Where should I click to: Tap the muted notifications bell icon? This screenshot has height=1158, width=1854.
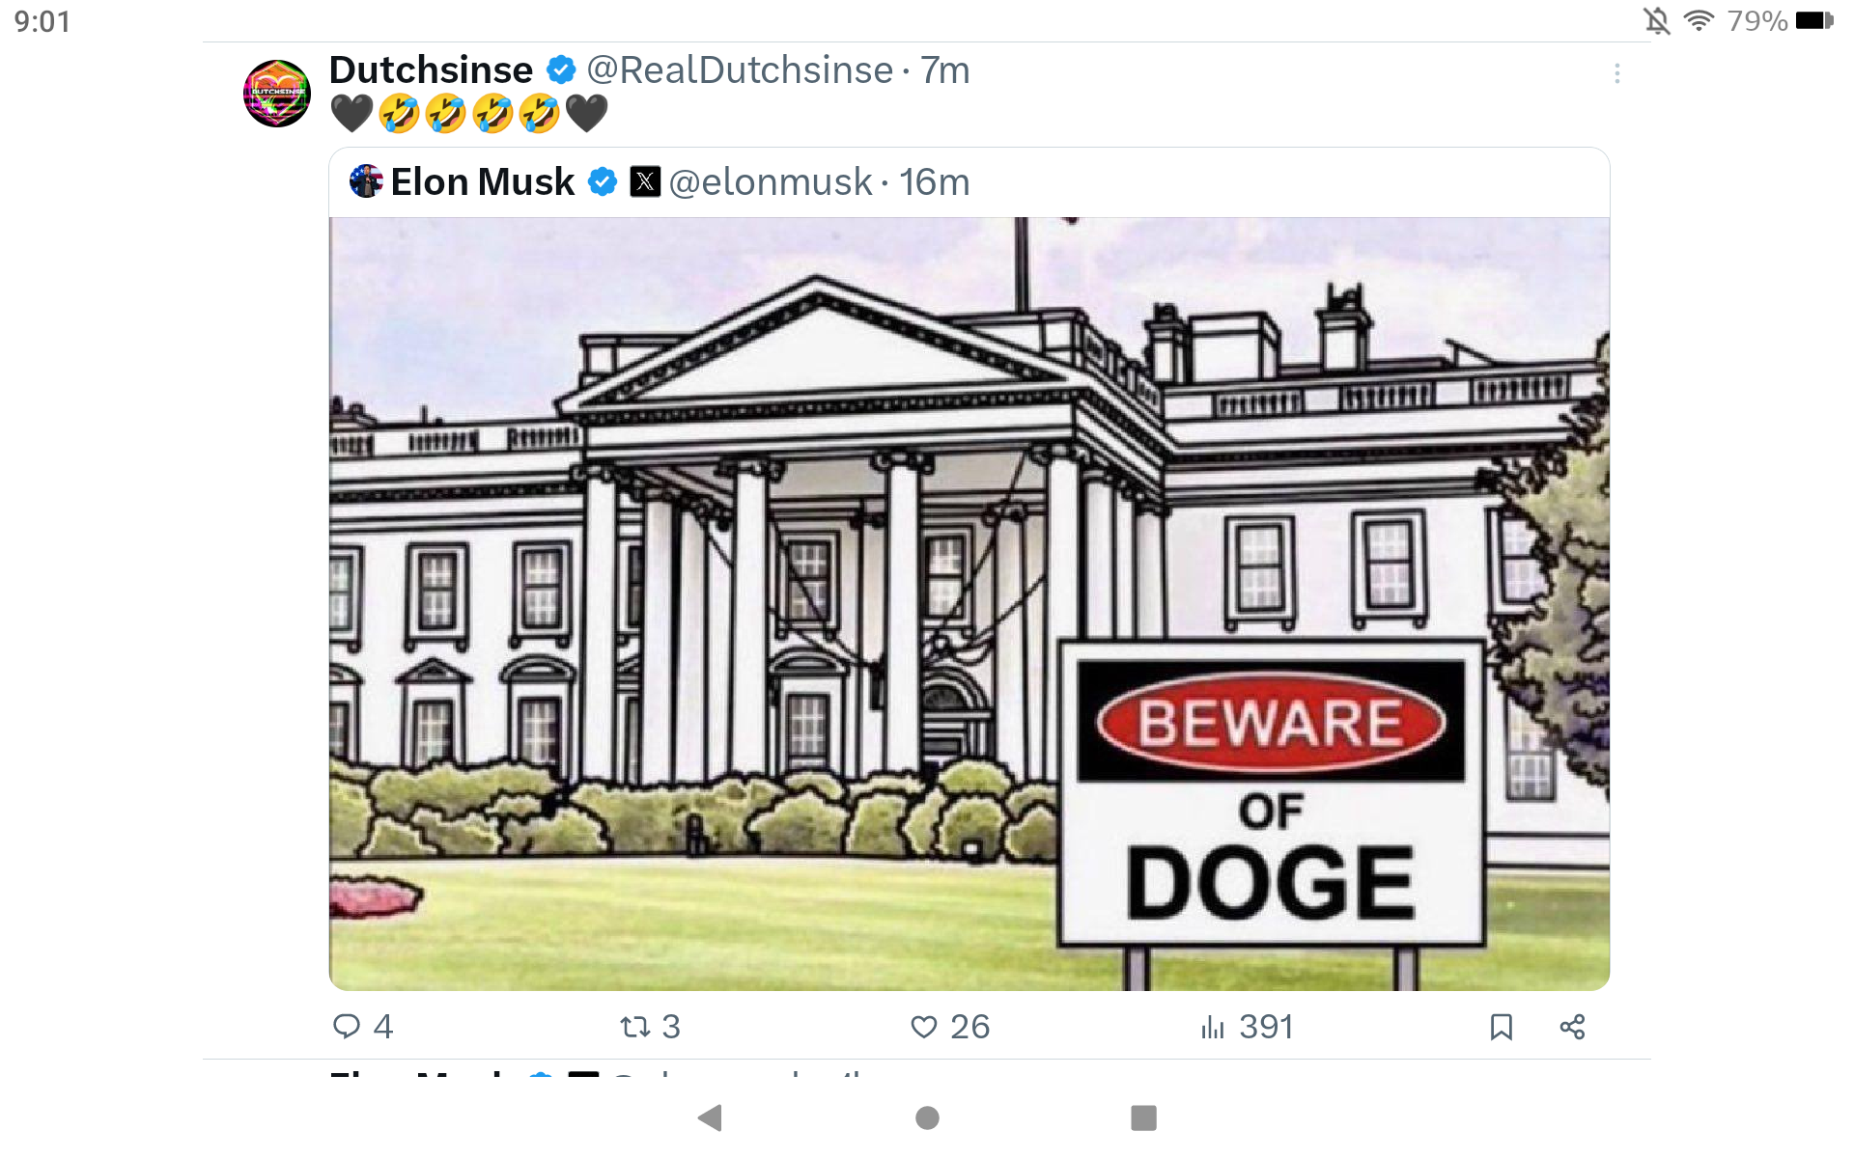1657,20
